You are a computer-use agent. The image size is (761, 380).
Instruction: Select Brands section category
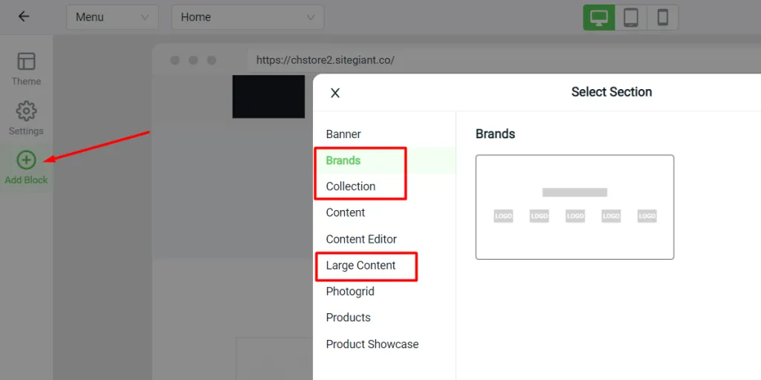343,160
